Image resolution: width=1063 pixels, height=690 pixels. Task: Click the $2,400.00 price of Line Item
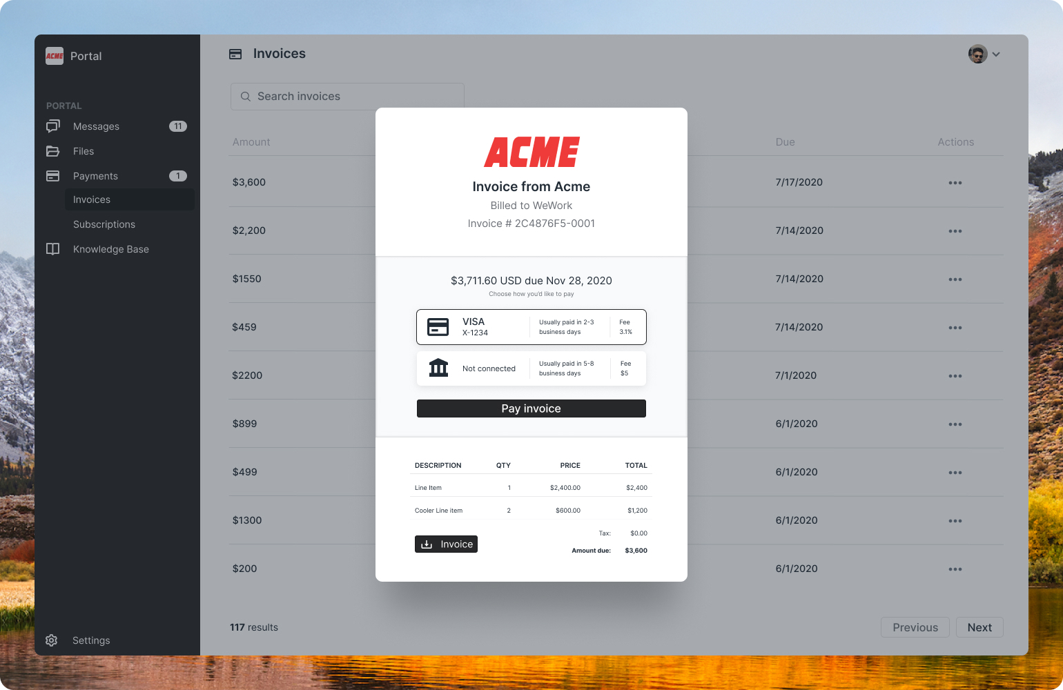tap(565, 488)
